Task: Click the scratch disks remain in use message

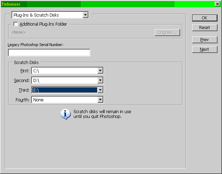Action: (x=102, y=114)
